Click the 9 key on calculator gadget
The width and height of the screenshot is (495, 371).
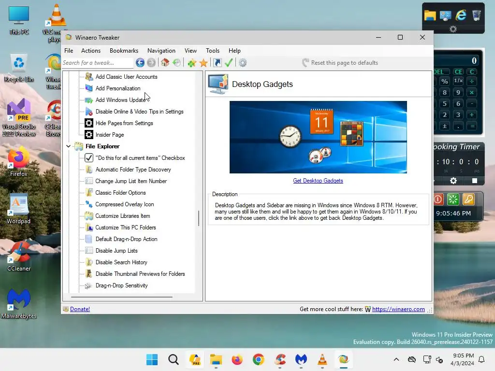[x=458, y=92]
